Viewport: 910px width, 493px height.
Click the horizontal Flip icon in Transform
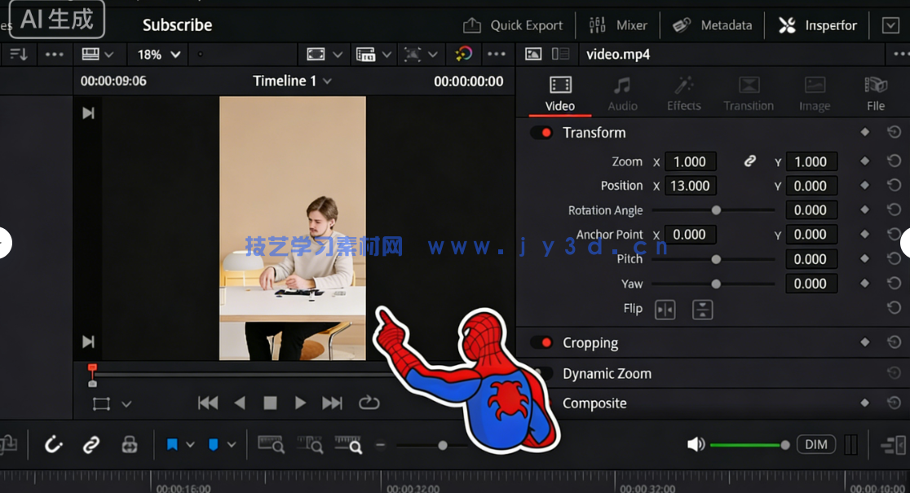click(x=665, y=310)
